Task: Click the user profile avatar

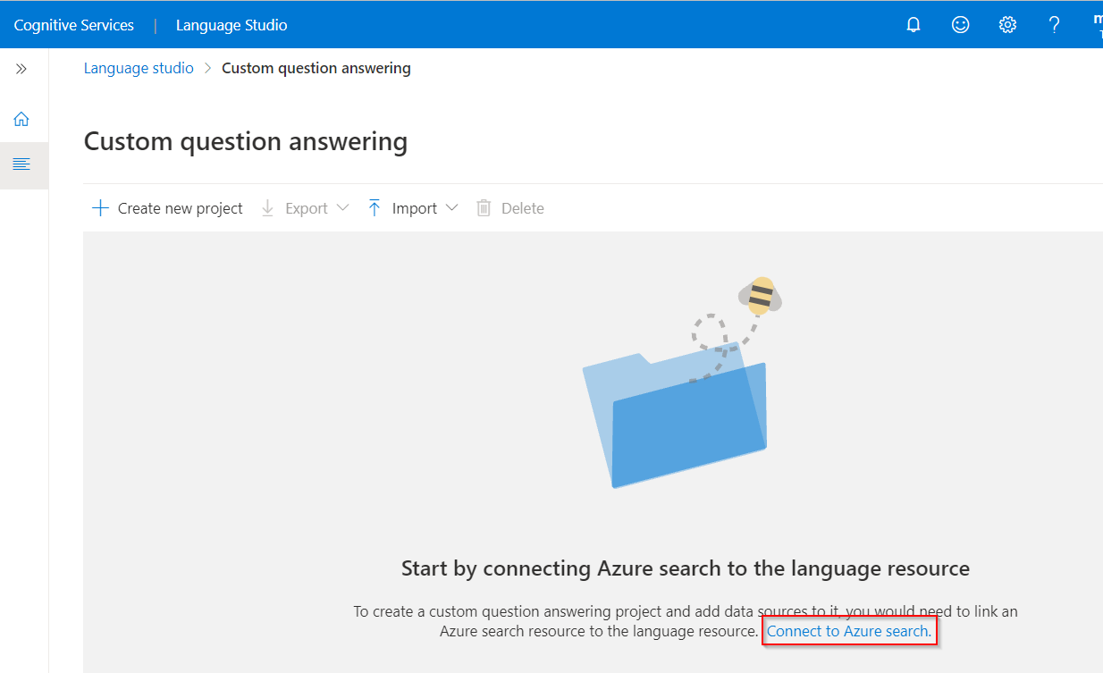Action: click(1097, 24)
